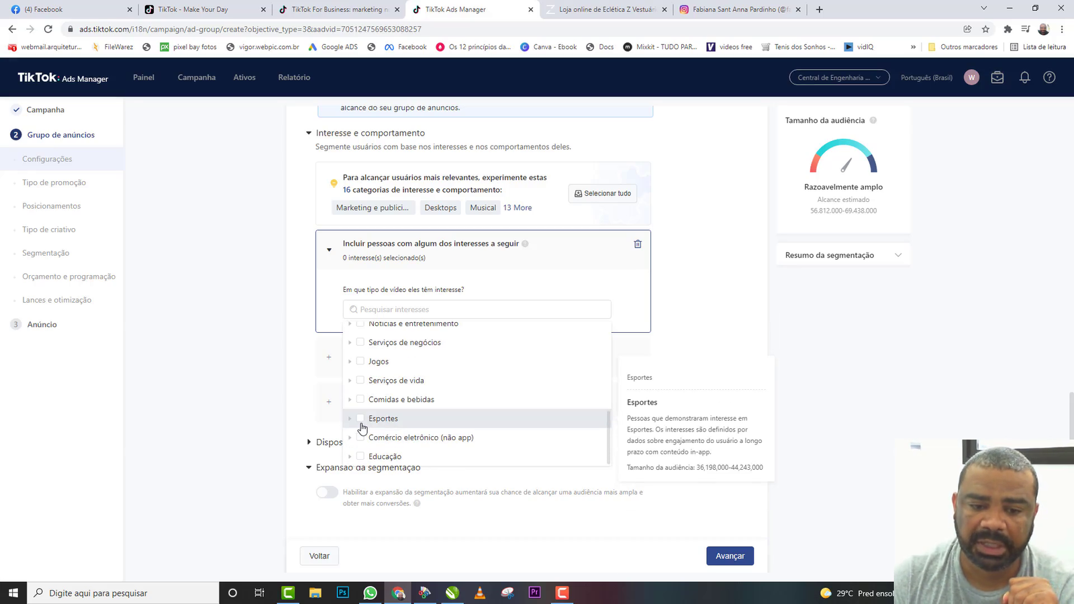Click the browser address bar
Viewport: 1074px width, 604px height.
coord(510,29)
